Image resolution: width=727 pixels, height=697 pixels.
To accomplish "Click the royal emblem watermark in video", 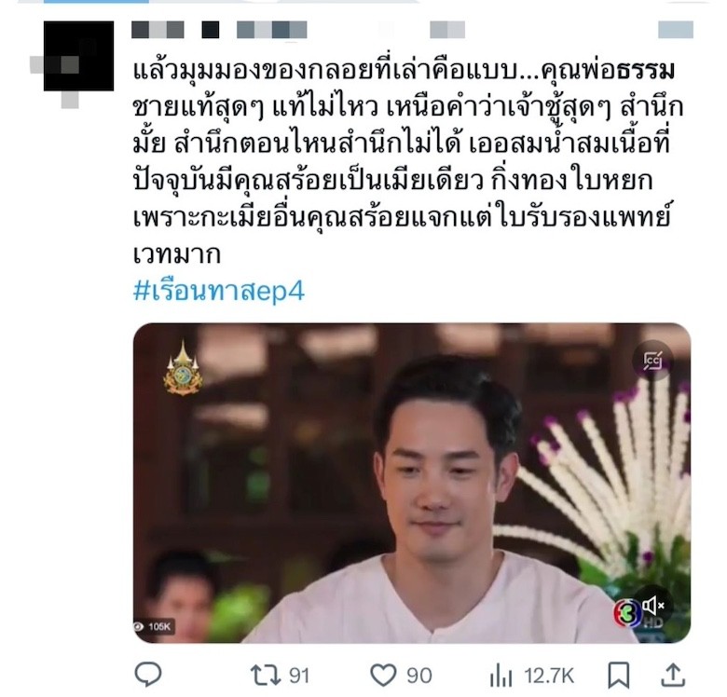I will (183, 368).
